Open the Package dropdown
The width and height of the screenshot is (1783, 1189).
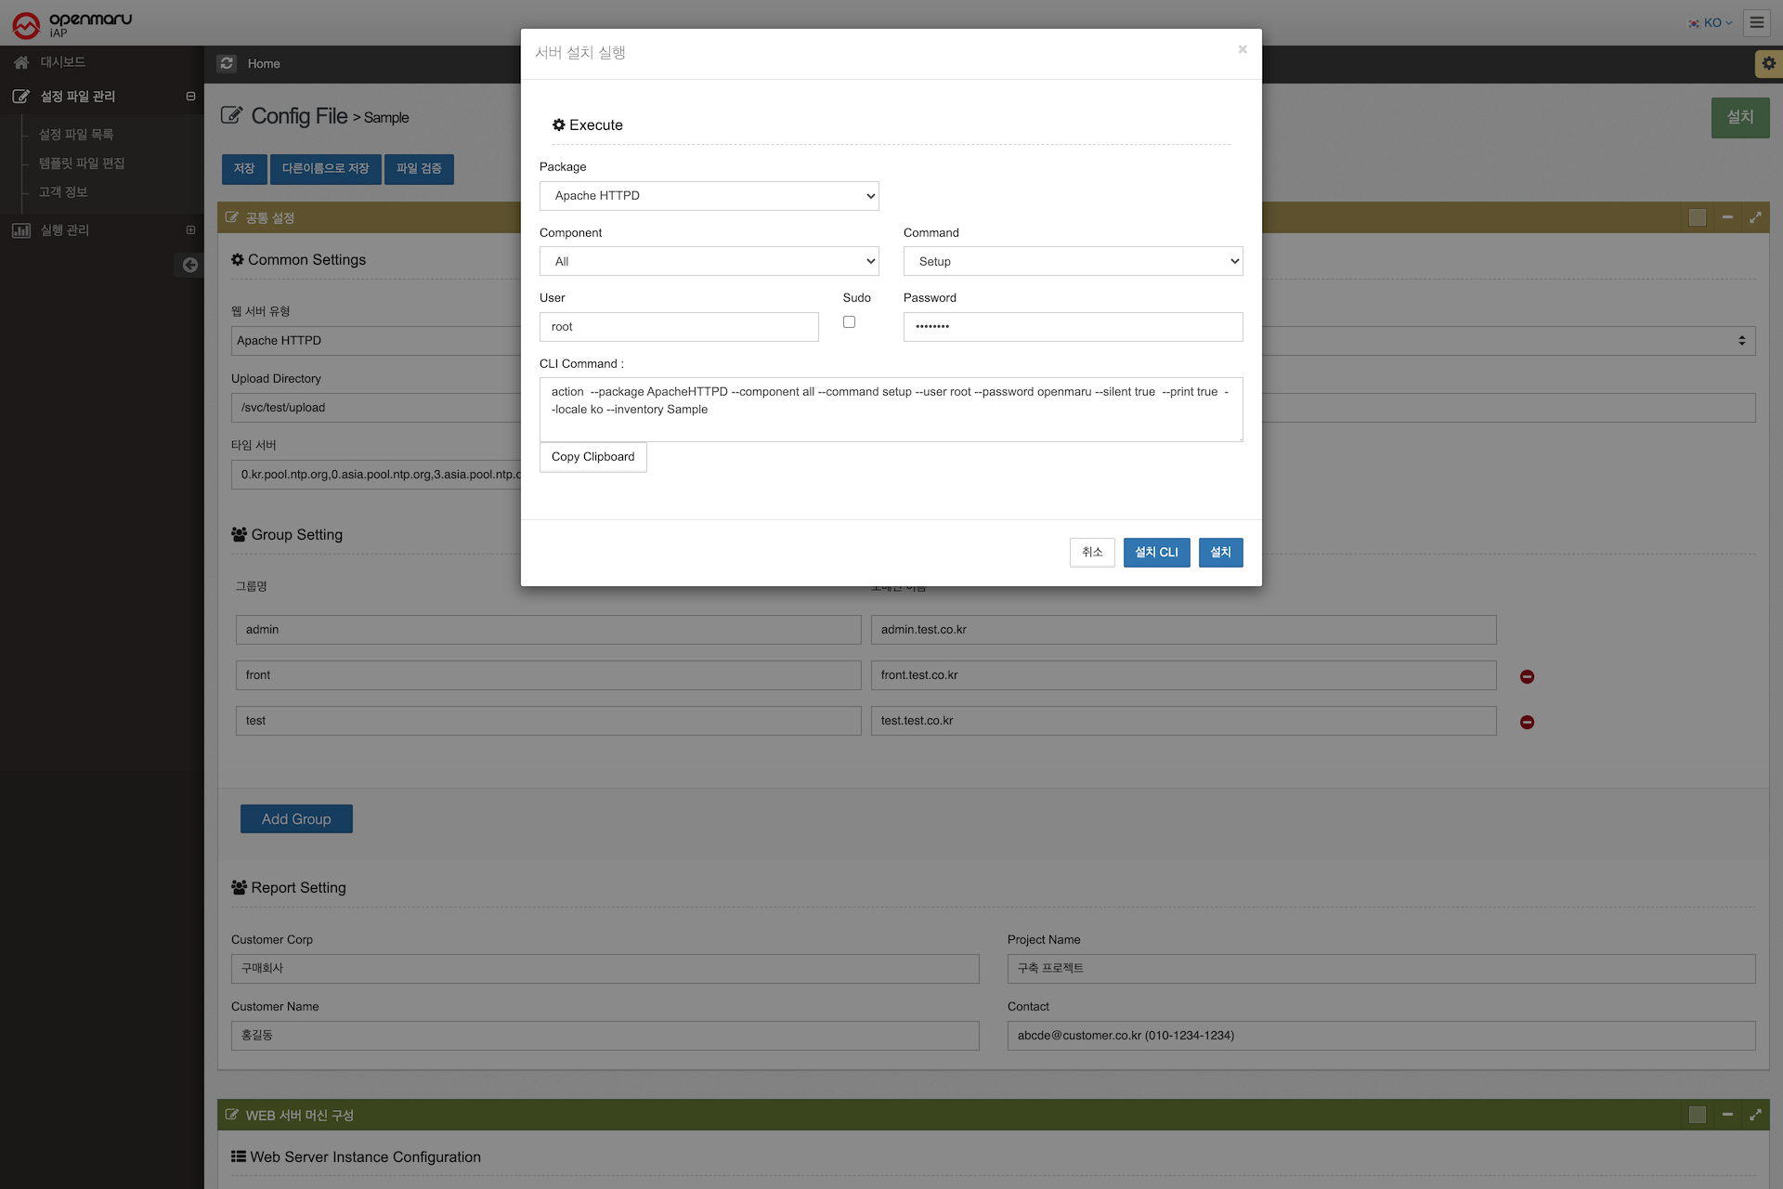[709, 196]
